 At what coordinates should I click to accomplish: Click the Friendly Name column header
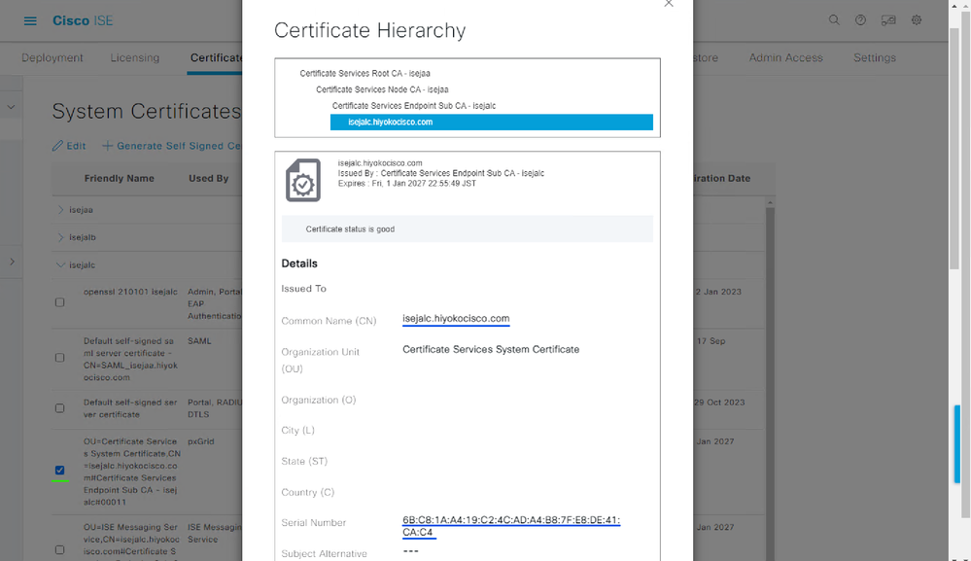point(119,178)
